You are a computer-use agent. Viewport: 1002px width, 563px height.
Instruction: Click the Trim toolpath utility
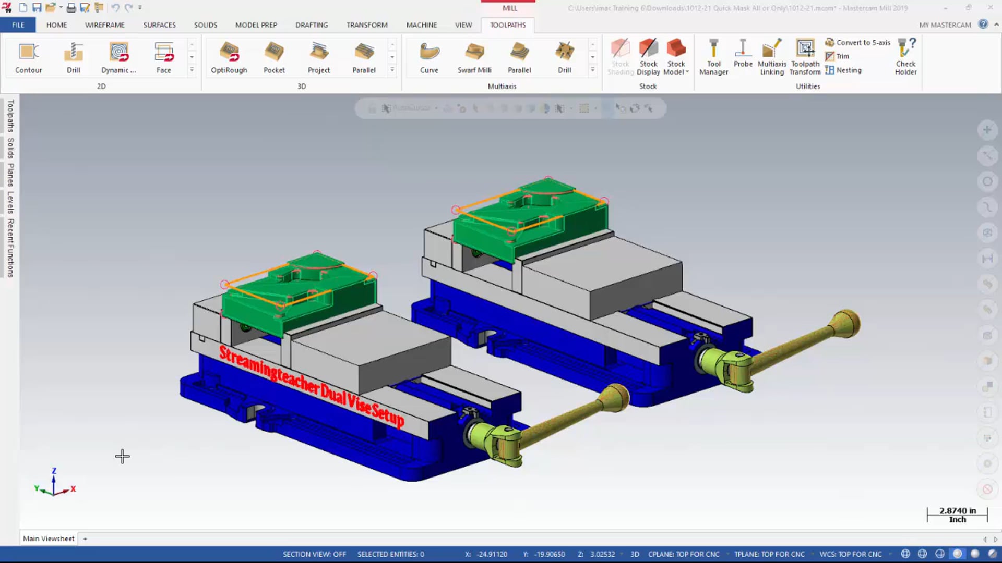click(x=837, y=56)
